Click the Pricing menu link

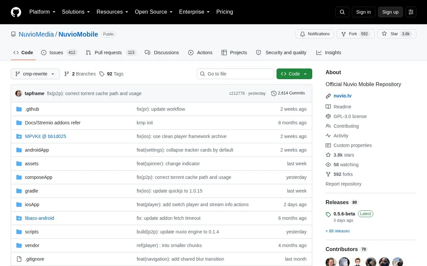click(x=225, y=12)
